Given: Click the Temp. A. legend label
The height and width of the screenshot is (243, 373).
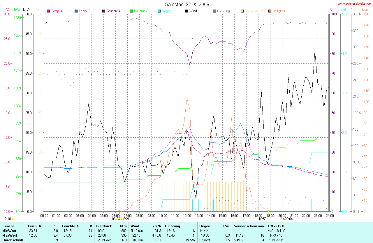Looking at the screenshot, I should (57, 11).
